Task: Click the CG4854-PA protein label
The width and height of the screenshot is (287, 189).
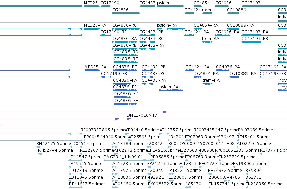Action: tap(206, 74)
